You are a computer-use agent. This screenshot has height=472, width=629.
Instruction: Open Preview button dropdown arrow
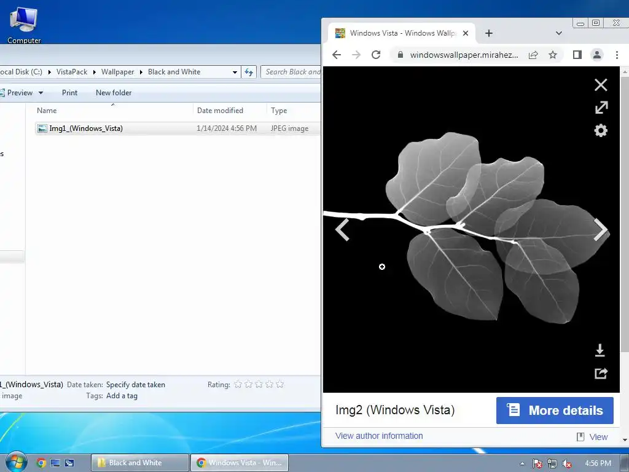pyautogui.click(x=41, y=93)
